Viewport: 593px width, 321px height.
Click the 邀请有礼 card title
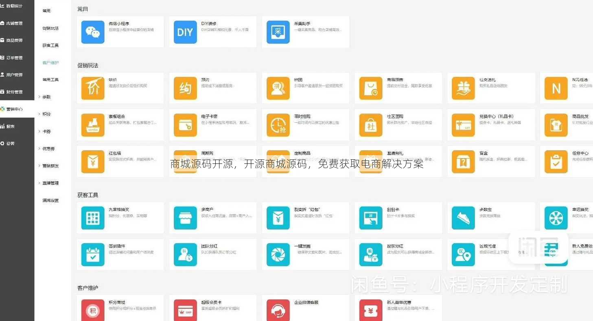coord(395,153)
